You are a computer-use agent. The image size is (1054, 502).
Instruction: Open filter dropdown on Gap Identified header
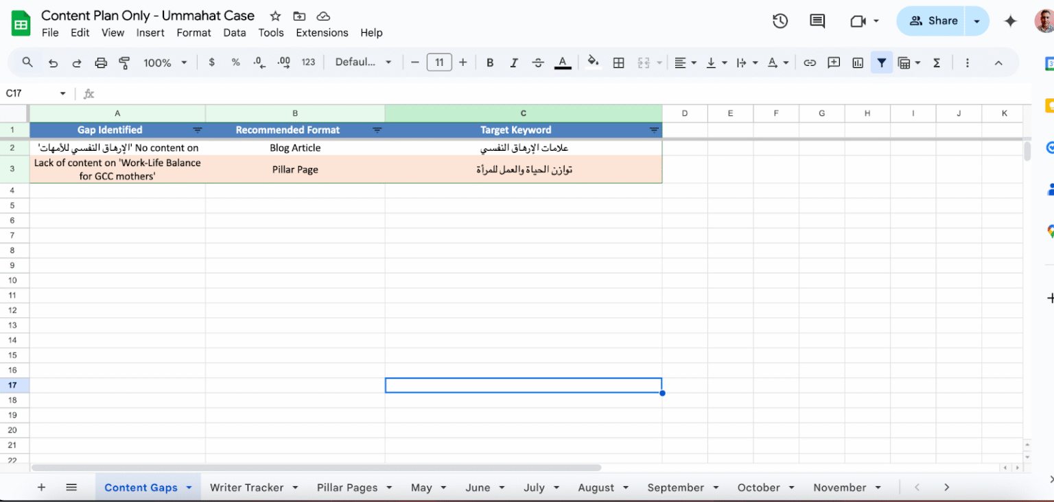tap(198, 130)
